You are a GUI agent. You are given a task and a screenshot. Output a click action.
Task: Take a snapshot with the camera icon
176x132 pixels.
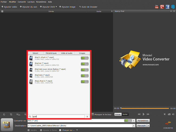(x=169, y=114)
